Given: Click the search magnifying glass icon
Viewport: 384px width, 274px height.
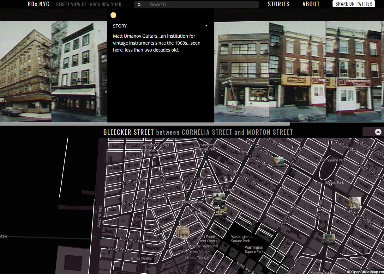Looking at the screenshot, I should (139, 5).
